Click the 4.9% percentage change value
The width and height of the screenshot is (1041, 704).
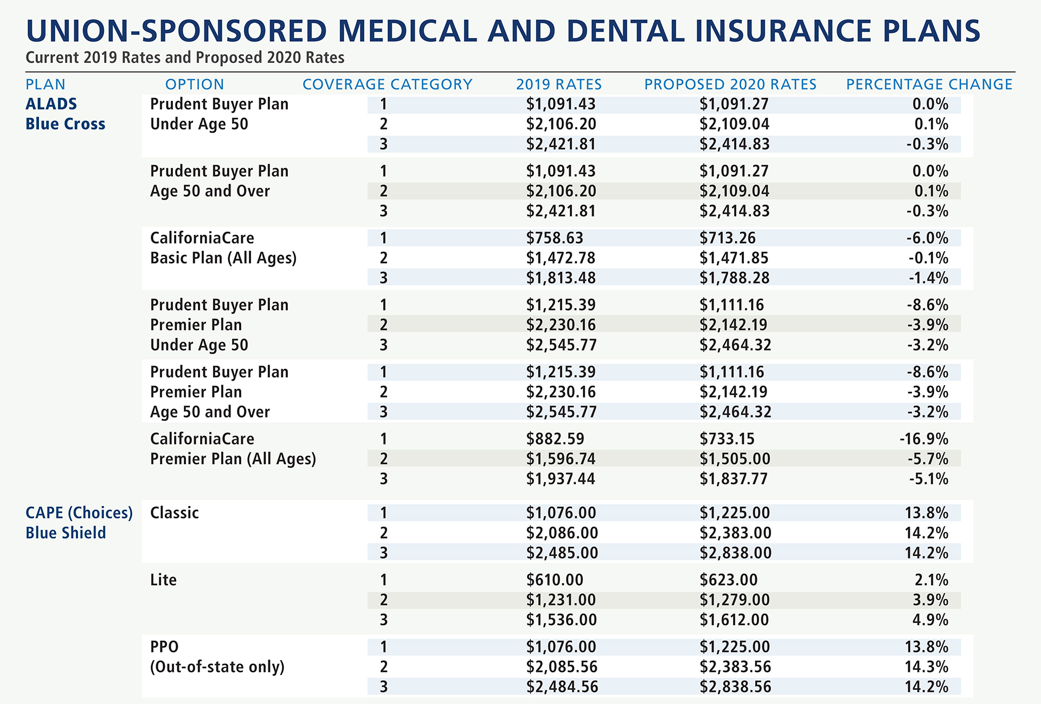tap(930, 620)
